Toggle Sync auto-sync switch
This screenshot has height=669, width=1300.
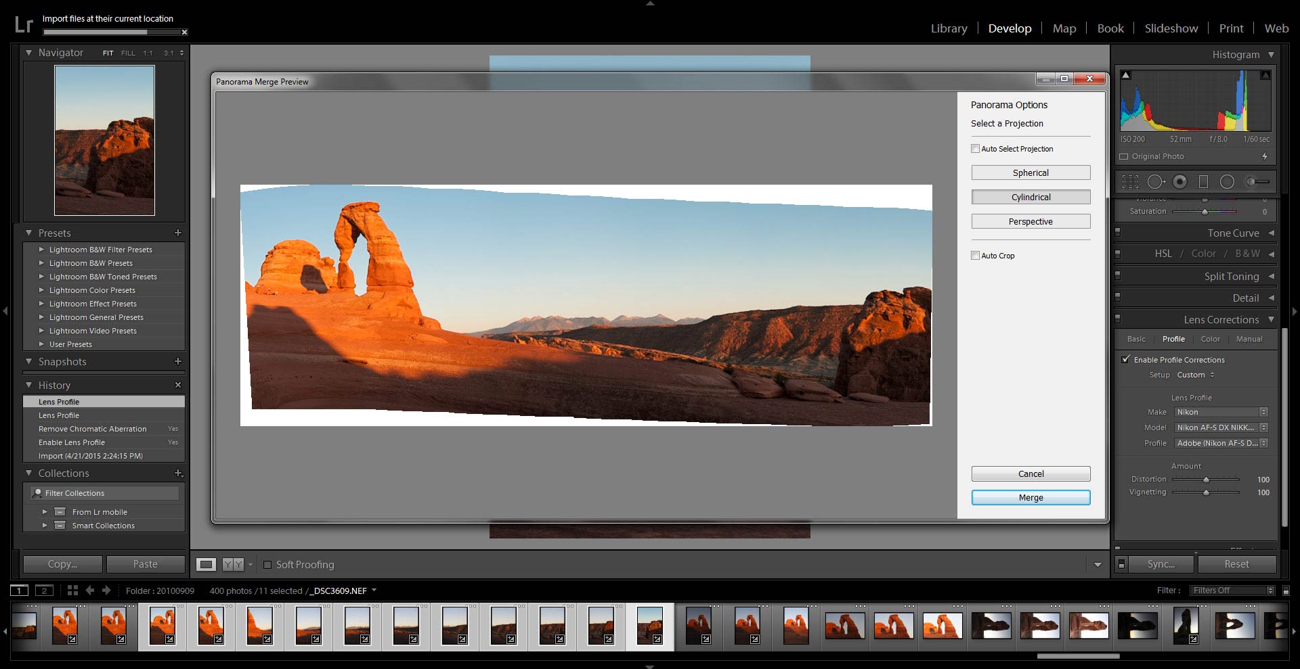(1121, 564)
